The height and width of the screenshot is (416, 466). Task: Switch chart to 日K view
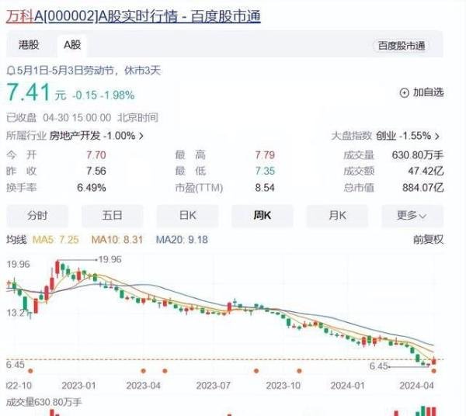[187, 215]
